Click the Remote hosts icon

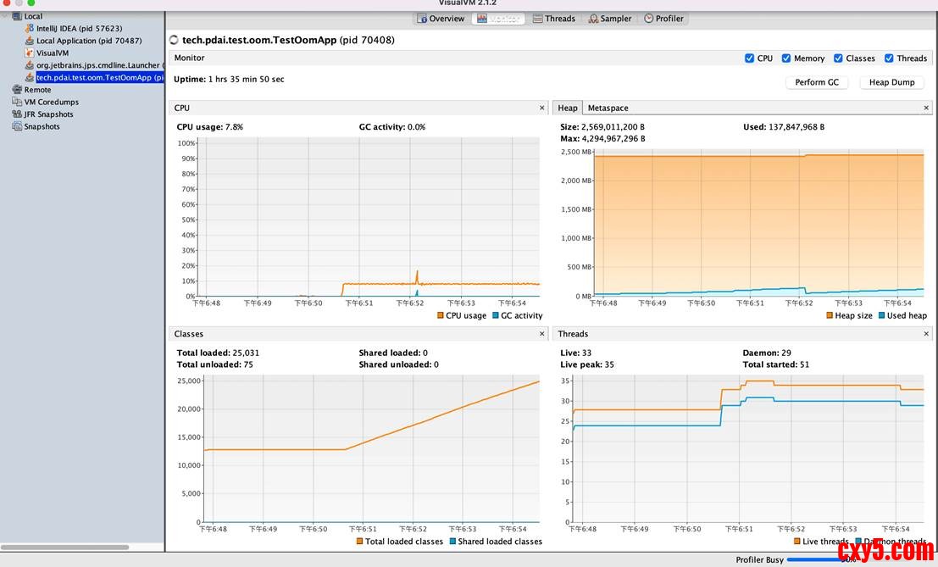(x=17, y=90)
